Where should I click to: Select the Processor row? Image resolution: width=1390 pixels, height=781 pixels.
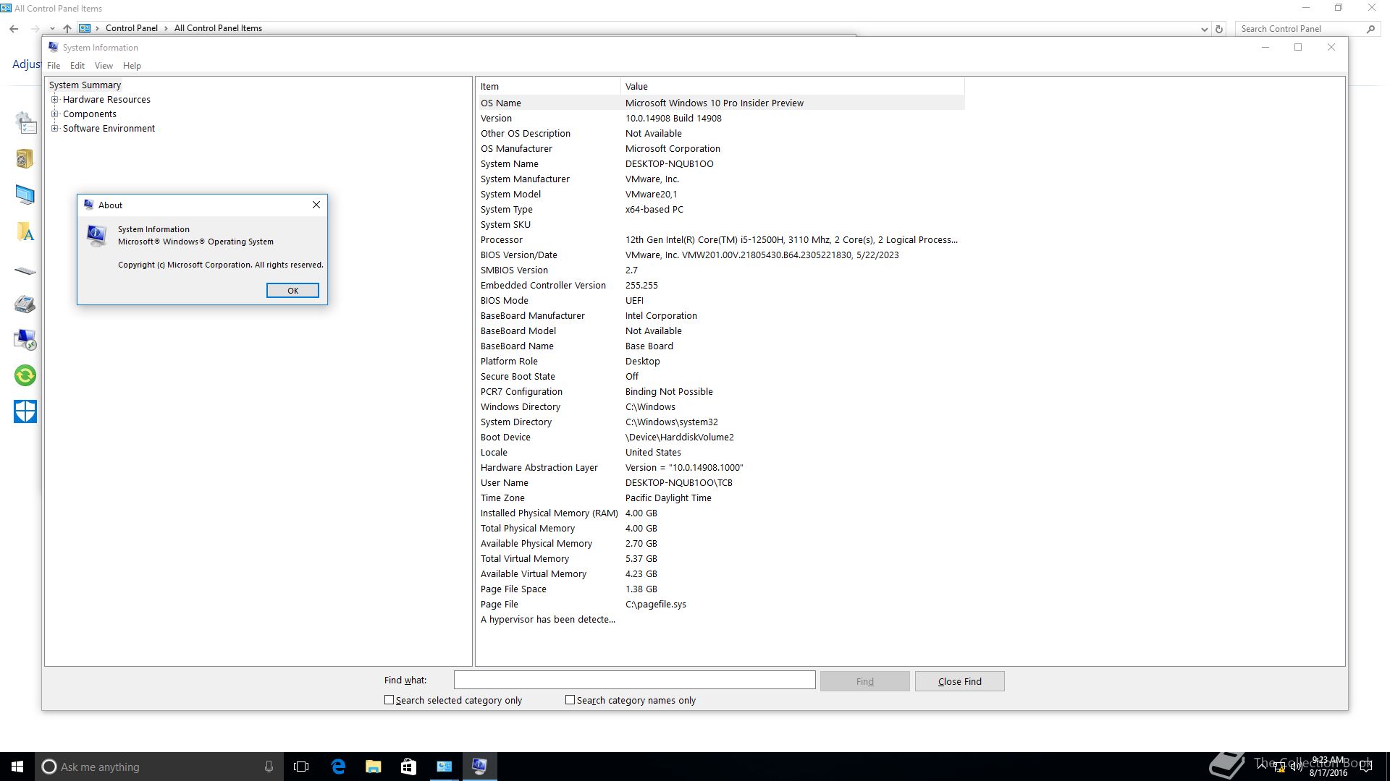721,239
